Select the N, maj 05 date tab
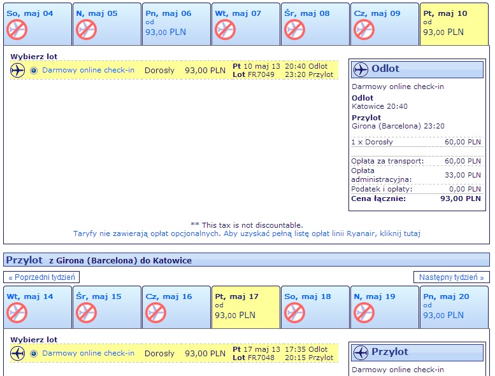This screenshot has height=376, width=495. point(107,24)
